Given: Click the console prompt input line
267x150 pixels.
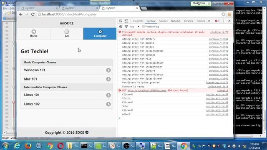Looking at the screenshot, I should tap(175, 118).
